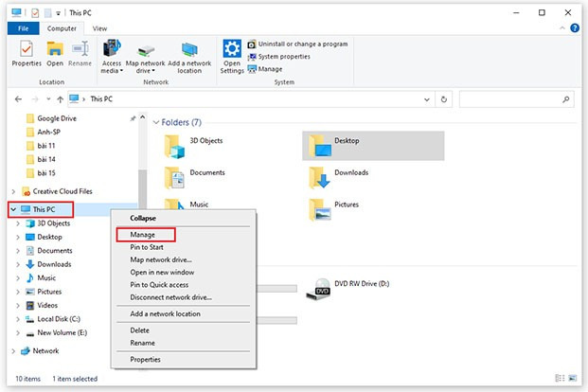Select the DVD RW Drive (D:) icon
The height and width of the screenshot is (392, 588).
(x=318, y=289)
